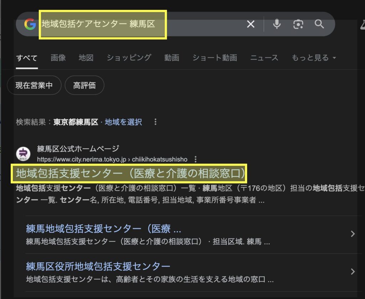This screenshot has width=365, height=299.
Task: Expand the もっと見る dropdown
Action: pyautogui.click(x=314, y=57)
